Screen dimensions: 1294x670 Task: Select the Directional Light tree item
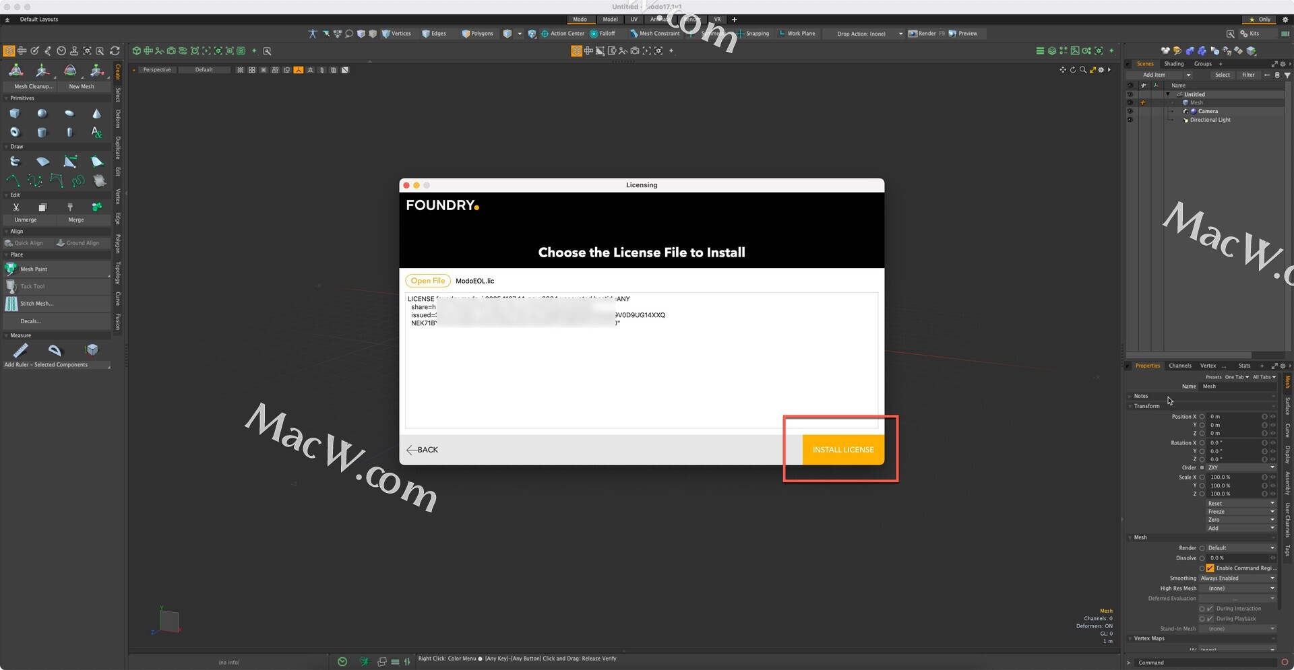coord(1210,120)
